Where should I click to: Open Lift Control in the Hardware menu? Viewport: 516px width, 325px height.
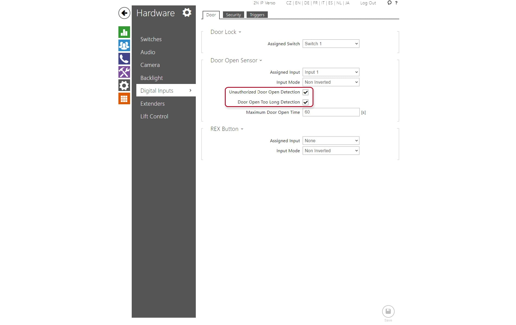pos(154,116)
